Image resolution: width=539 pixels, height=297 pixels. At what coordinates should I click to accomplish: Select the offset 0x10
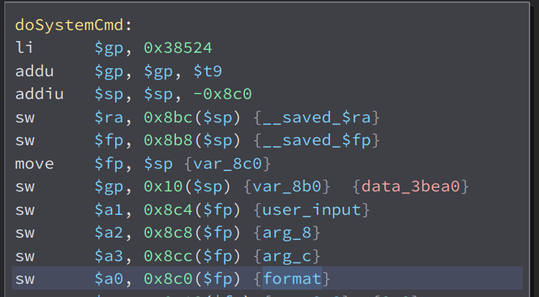pos(164,186)
